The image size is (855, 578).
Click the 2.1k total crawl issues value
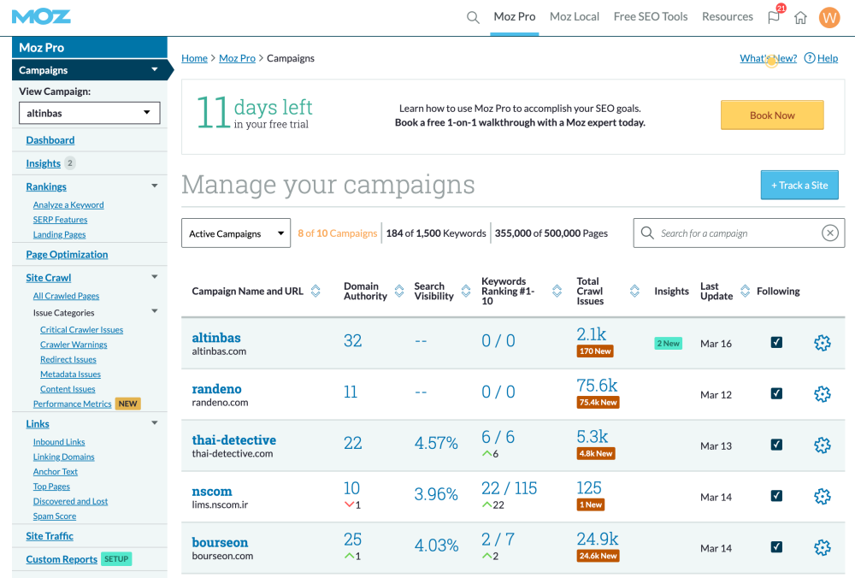(x=591, y=334)
